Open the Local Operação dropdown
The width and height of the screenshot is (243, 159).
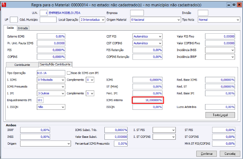pyautogui.click(x=92, y=20)
